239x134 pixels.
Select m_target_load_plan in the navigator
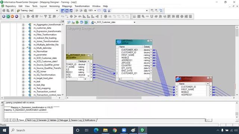pos(43,78)
